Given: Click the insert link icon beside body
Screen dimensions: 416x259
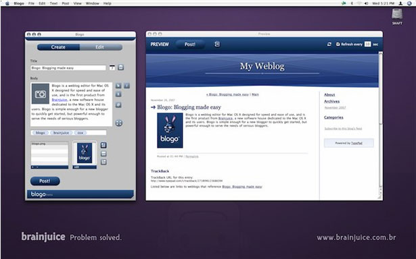Looking at the screenshot, I should [x=118, y=105].
